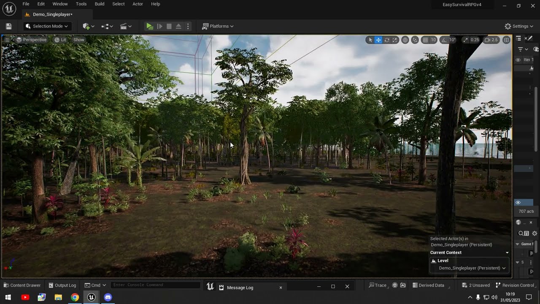Screen dimensions: 540x304
Task: Choose the Select objects arrow tool
Action: pos(370,40)
